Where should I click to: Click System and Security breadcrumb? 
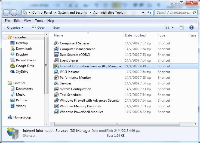pos(72,13)
